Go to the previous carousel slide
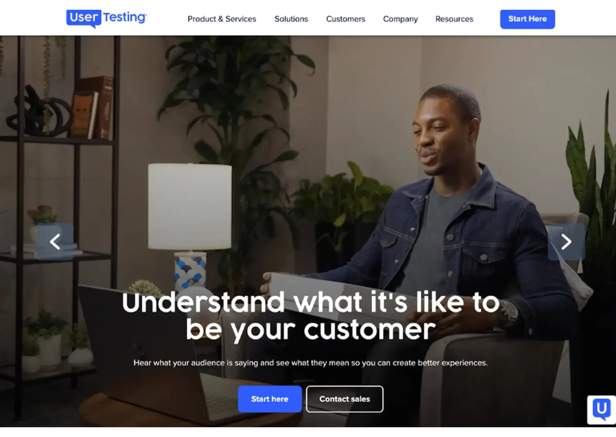616x437 pixels. [55, 242]
